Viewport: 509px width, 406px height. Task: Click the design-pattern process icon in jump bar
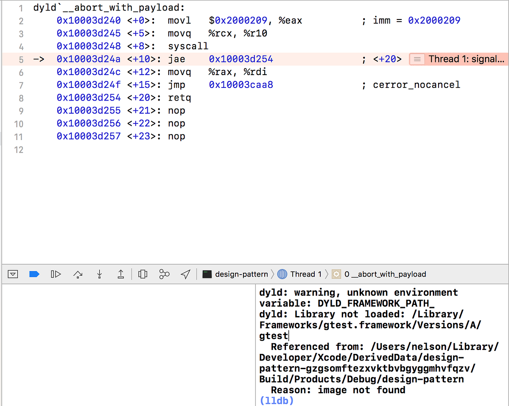(207, 274)
